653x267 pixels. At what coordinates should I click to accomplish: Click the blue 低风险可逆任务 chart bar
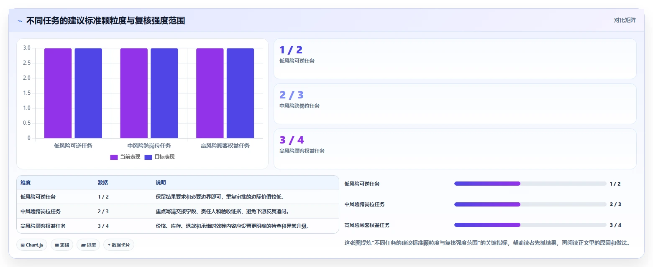[88, 93]
